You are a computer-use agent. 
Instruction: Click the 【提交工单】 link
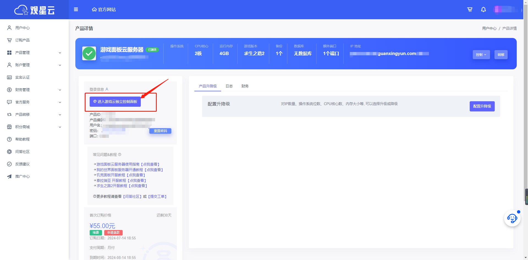point(157,196)
